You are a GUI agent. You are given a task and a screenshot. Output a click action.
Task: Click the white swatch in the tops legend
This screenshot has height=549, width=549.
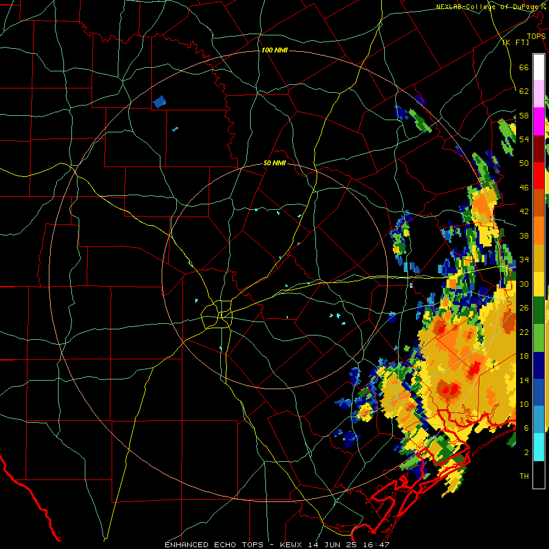click(x=539, y=67)
